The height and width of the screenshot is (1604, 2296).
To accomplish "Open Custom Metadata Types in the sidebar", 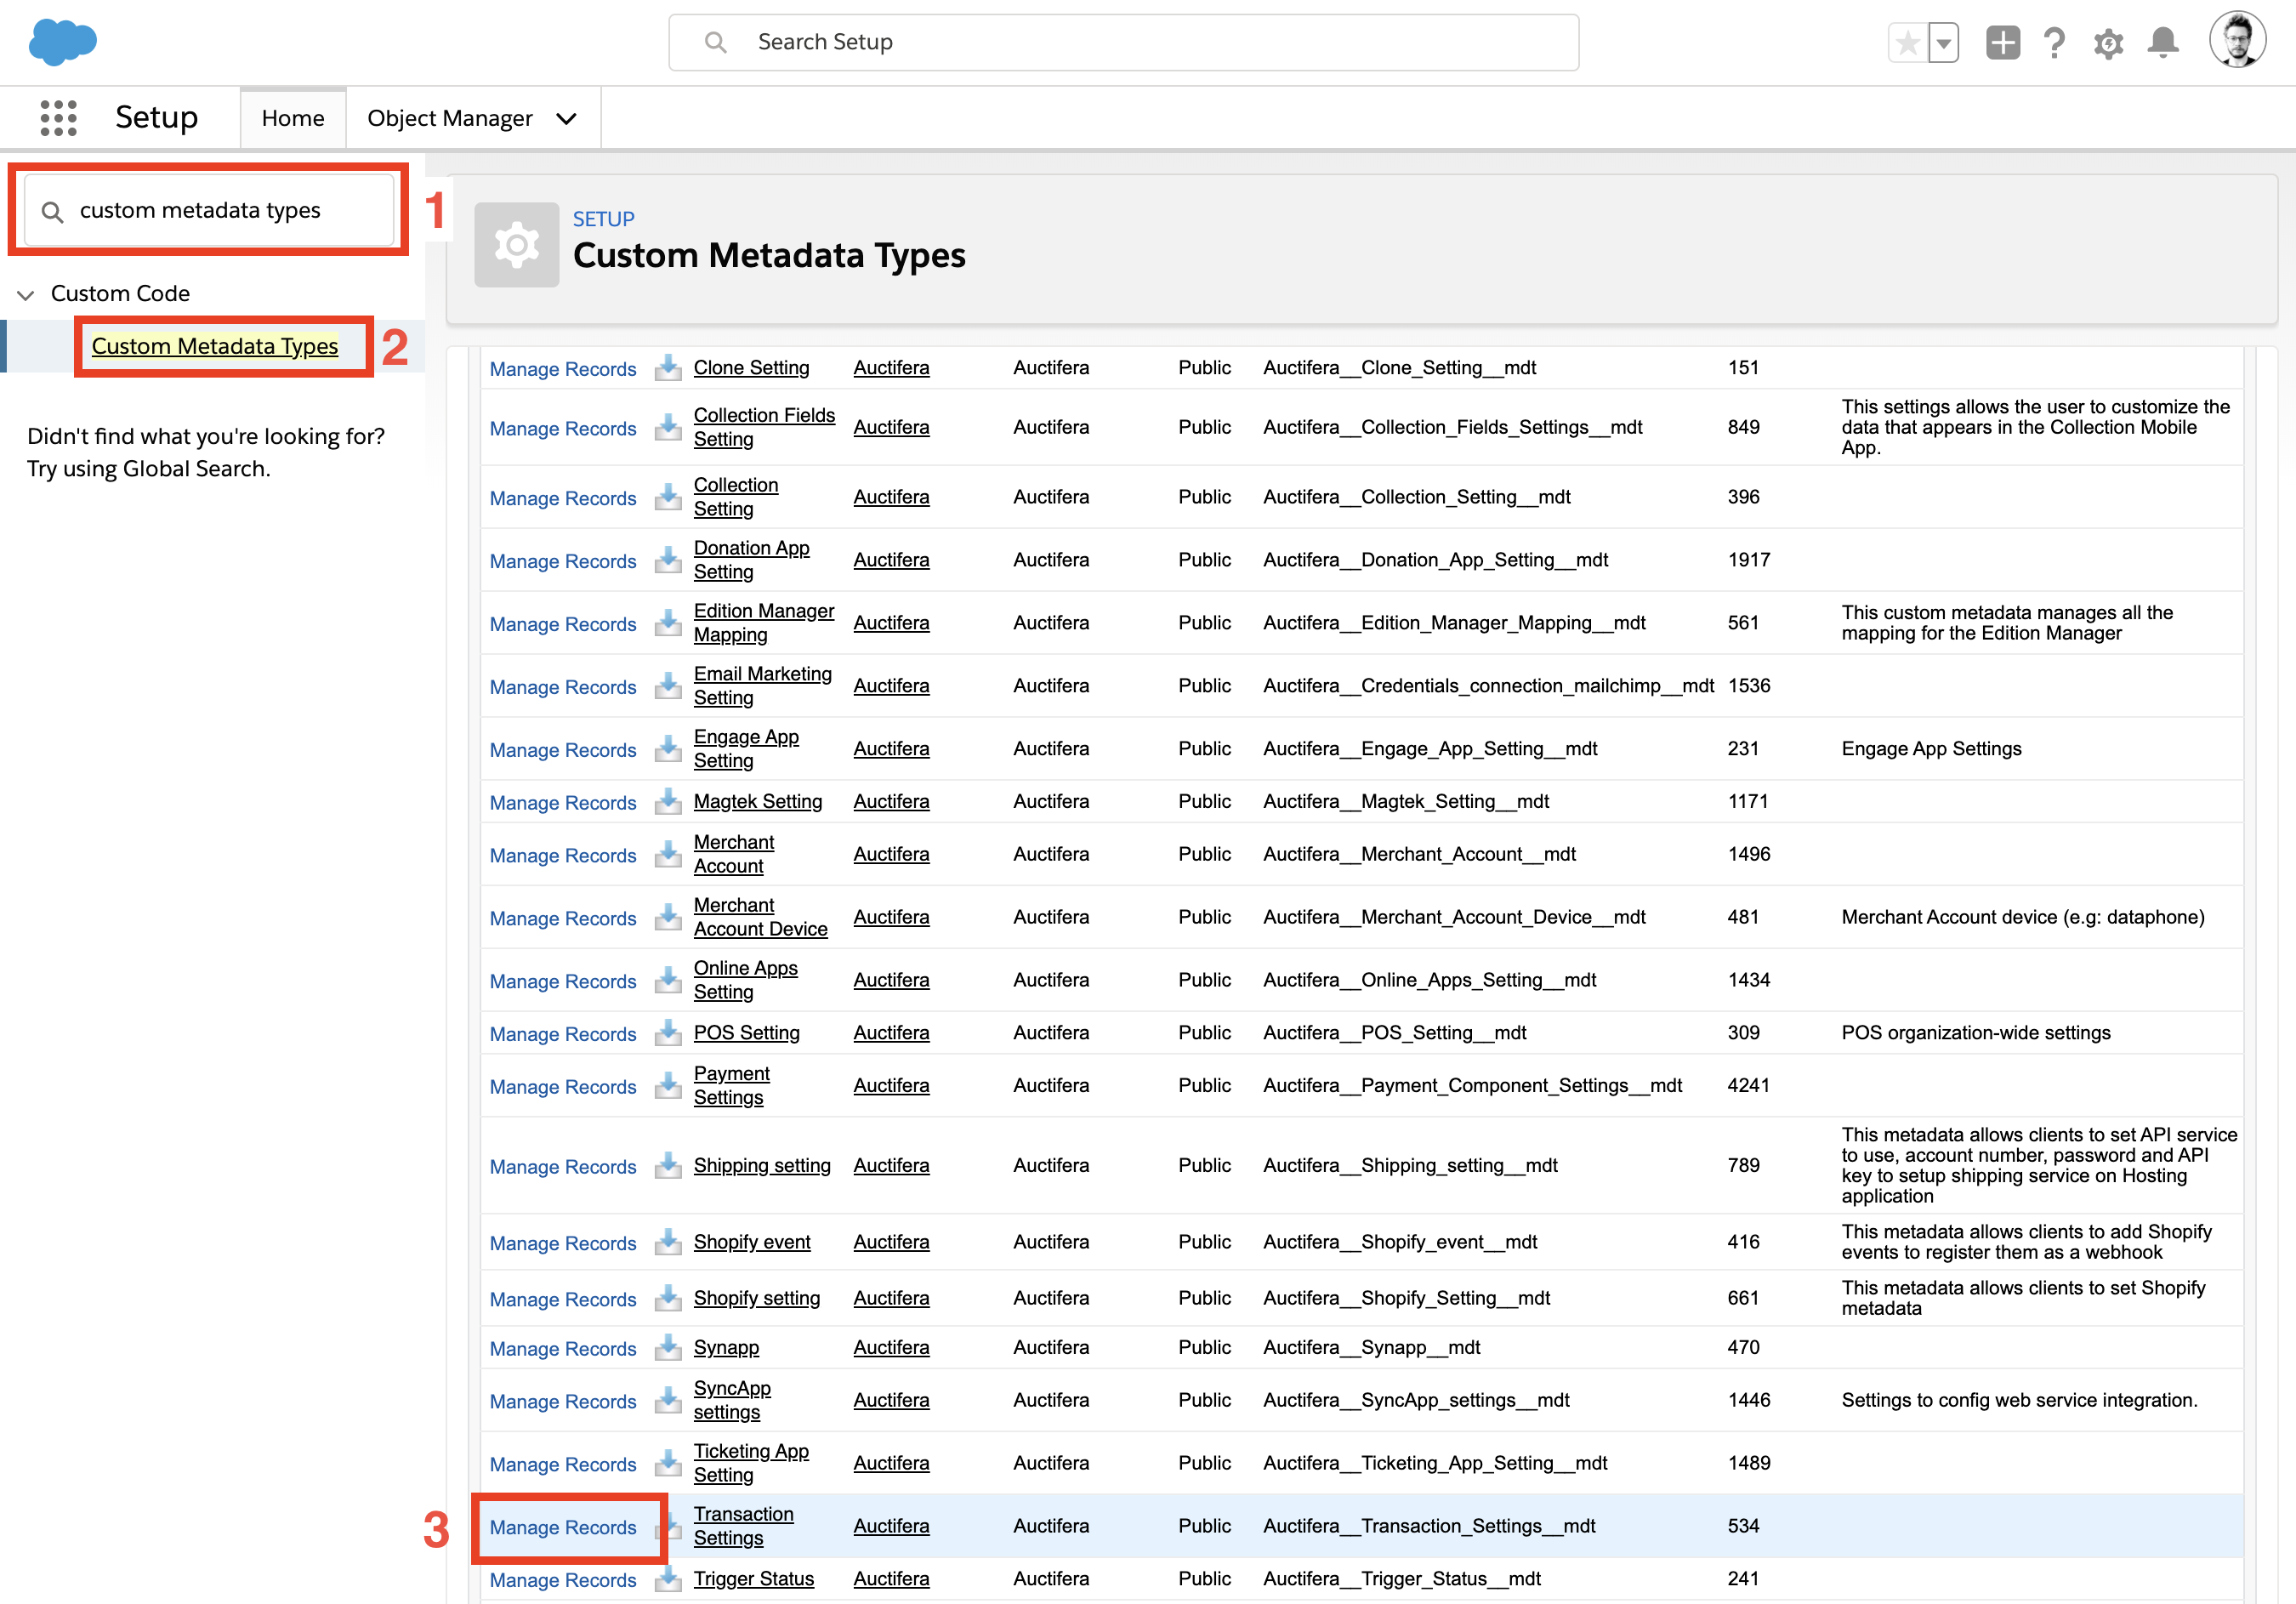I will click(214, 345).
